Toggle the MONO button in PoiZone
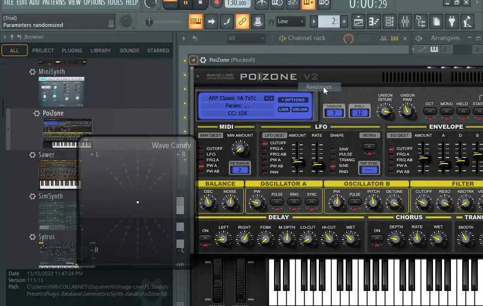Image resolution: width=483 pixels, height=306 pixels. tap(446, 111)
